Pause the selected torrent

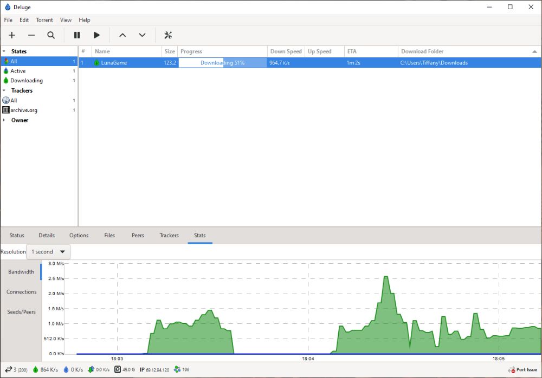(x=77, y=35)
